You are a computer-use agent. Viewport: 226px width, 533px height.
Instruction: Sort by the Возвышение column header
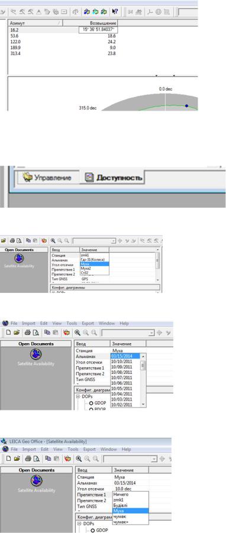tap(90, 23)
